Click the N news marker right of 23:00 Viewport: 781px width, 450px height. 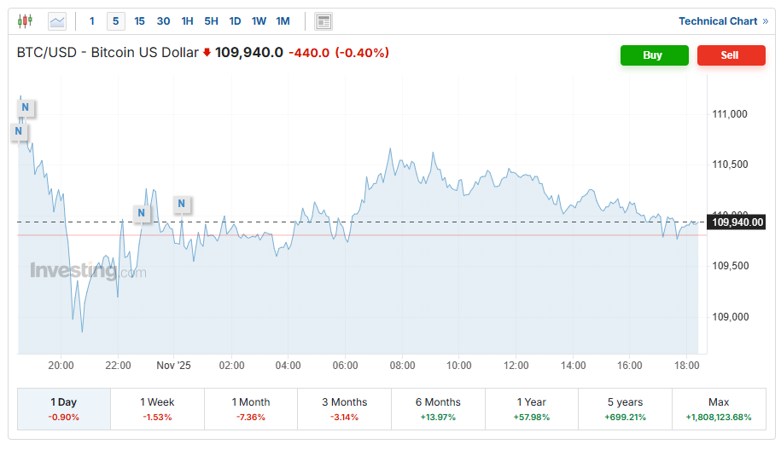click(181, 204)
